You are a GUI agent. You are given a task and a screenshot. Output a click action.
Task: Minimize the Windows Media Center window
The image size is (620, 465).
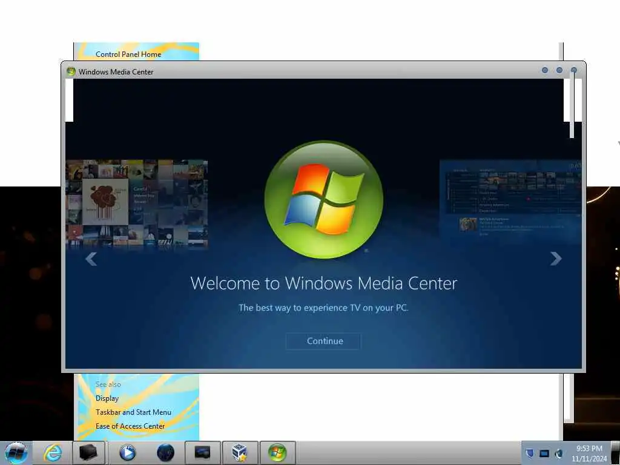pos(545,70)
